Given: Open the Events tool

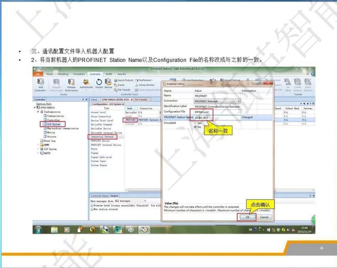Looking at the screenshot, I should click(119, 85).
